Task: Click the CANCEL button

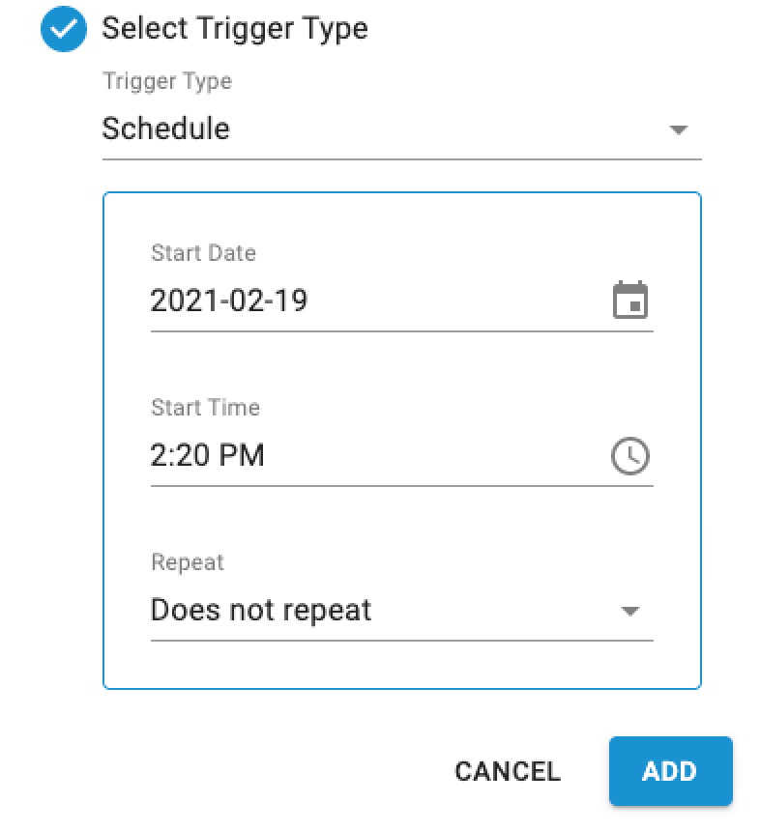Action: [508, 771]
